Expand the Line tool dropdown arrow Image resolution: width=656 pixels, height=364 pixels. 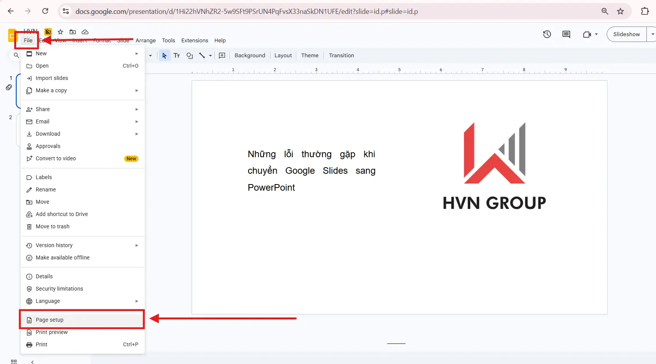210,55
